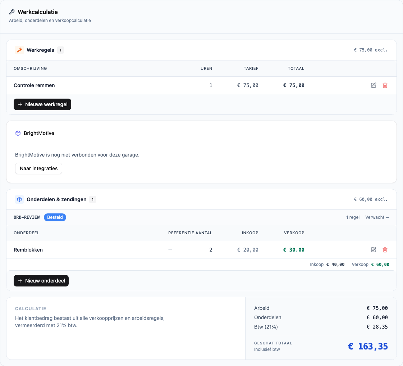Image resolution: width=403 pixels, height=366 pixels.
Task: Select the ORD-REVIEW order label
Action: [x=27, y=217]
